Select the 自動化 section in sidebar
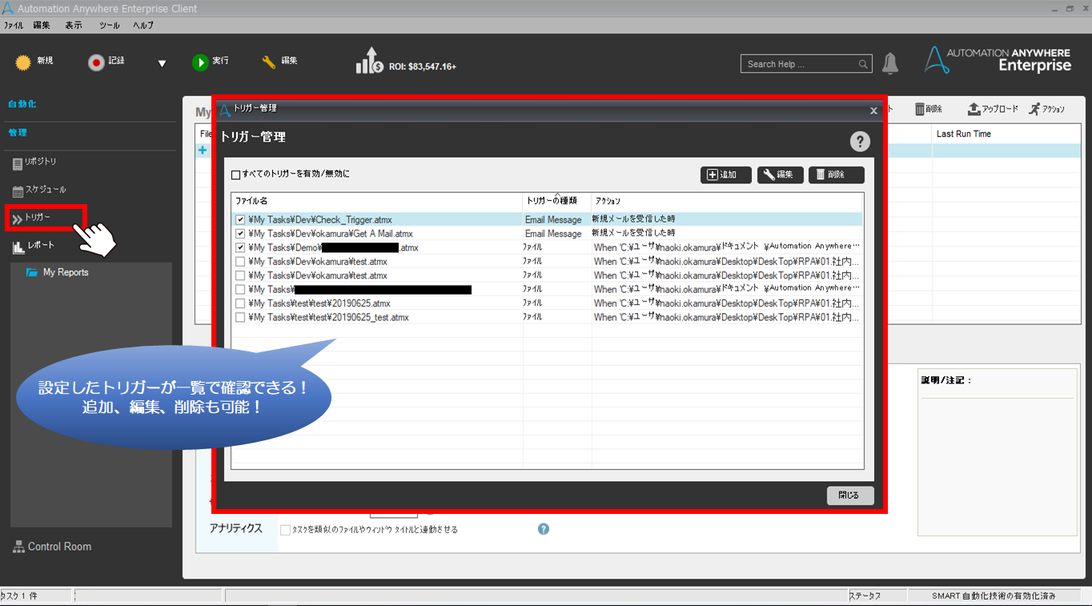 tap(22, 104)
